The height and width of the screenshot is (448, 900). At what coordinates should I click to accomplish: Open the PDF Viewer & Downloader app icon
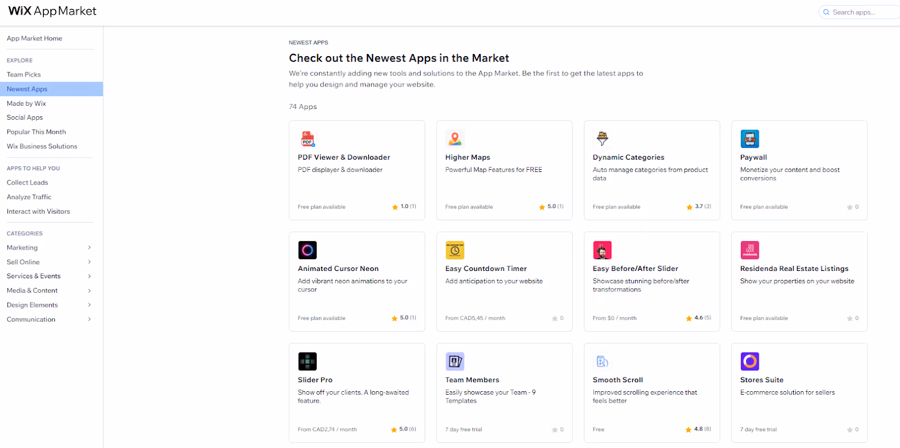[307, 138]
